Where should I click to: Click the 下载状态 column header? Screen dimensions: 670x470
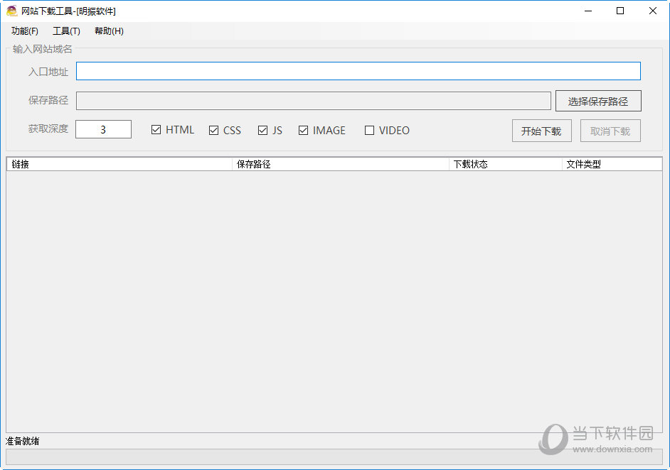click(x=506, y=164)
